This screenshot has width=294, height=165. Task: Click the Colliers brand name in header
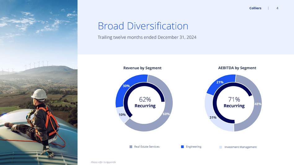255,8
